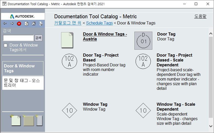Image resolution: width=214 pixels, height=133 pixels.
Task: Toggle search within Door & Window Tags checkbox
Action: point(5,45)
